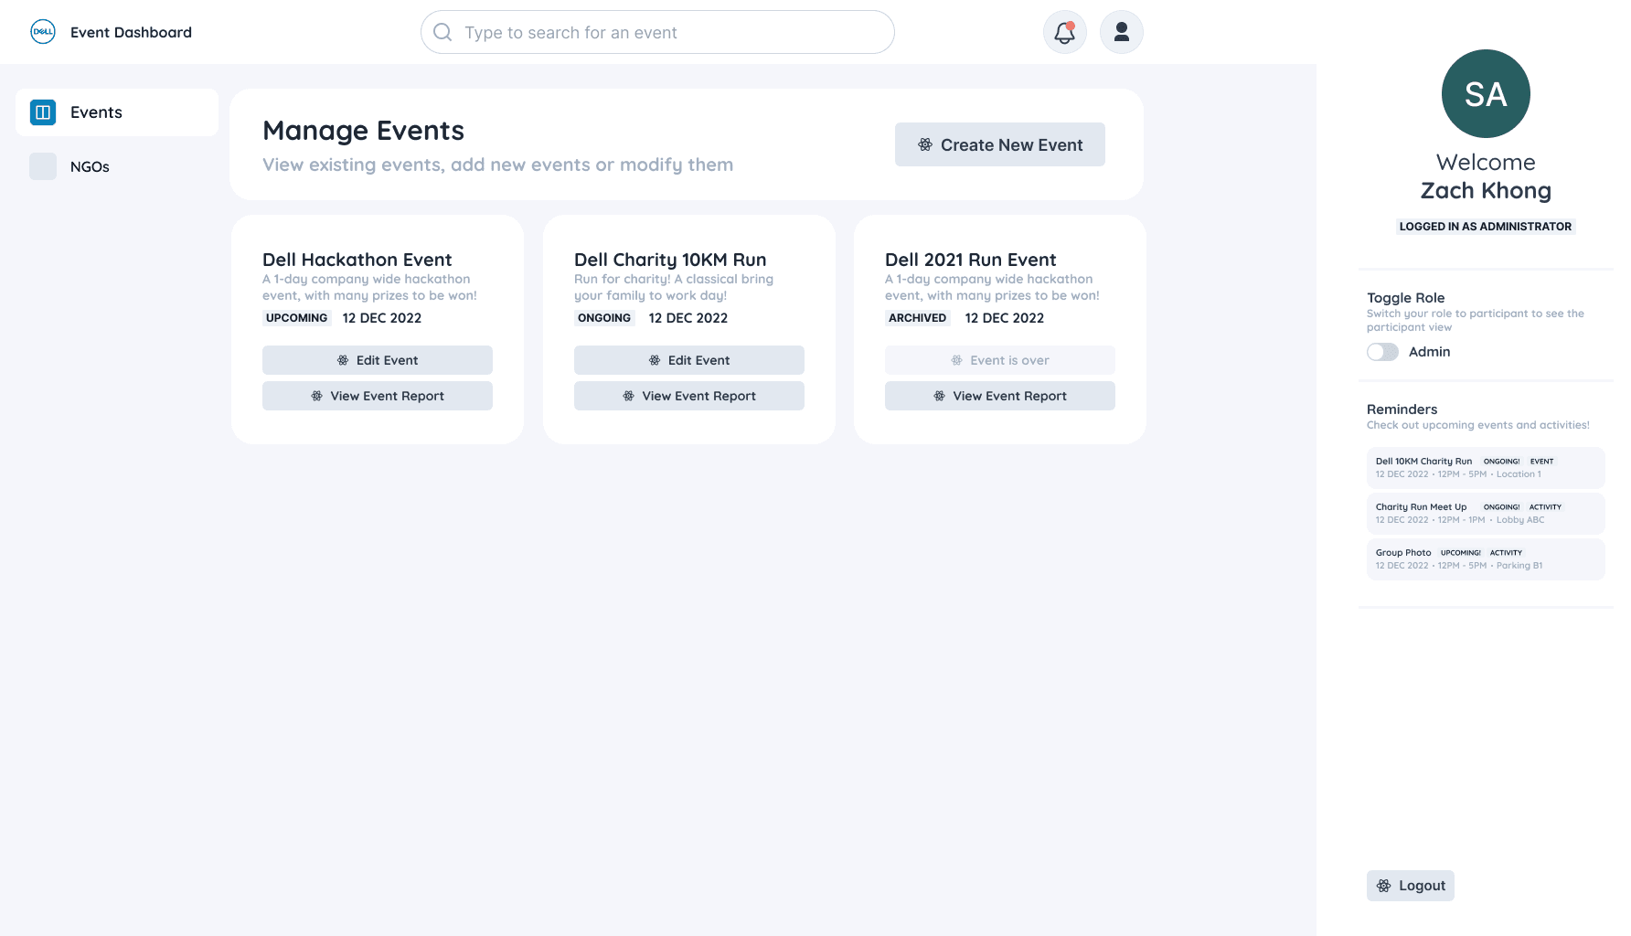The height and width of the screenshot is (936, 1631).
Task: Click the NGOs sidebar icon
Action: pyautogui.click(x=43, y=166)
